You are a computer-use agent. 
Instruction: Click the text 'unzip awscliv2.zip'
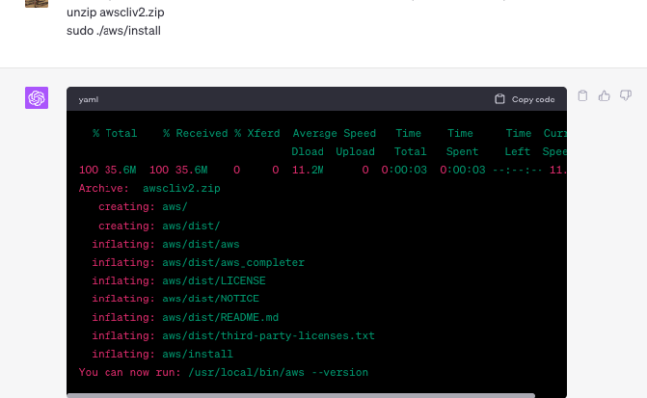coord(115,12)
